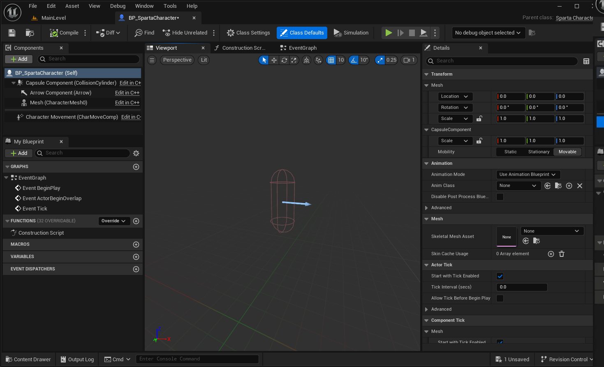The image size is (604, 367).
Task: Click the add new graph plus icon
Action: pos(136,167)
